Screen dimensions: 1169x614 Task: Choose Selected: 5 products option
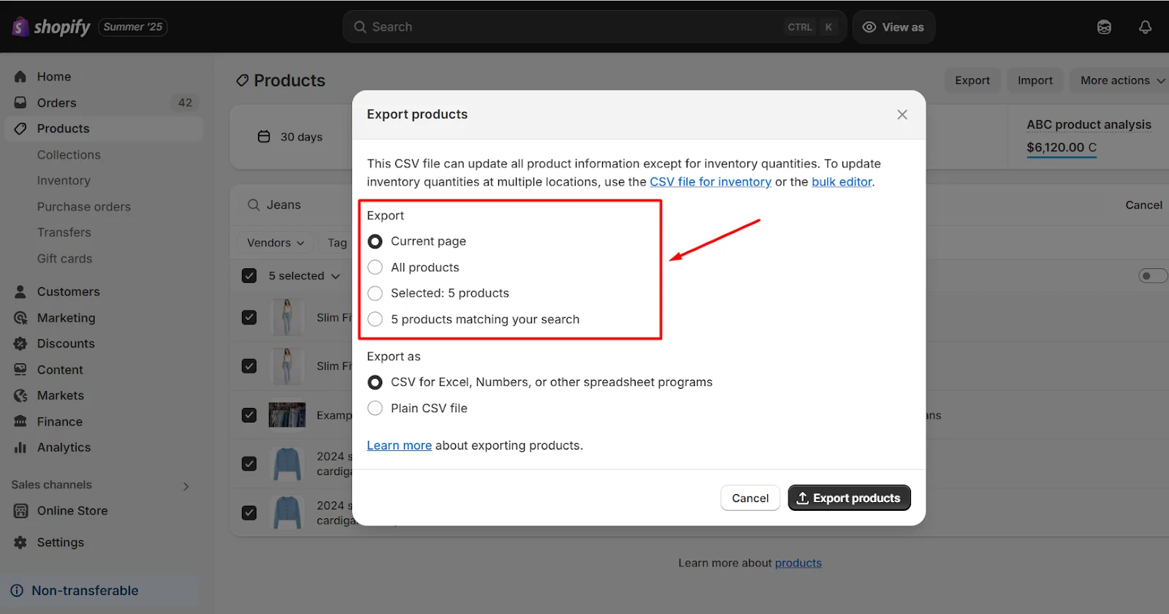tap(375, 293)
